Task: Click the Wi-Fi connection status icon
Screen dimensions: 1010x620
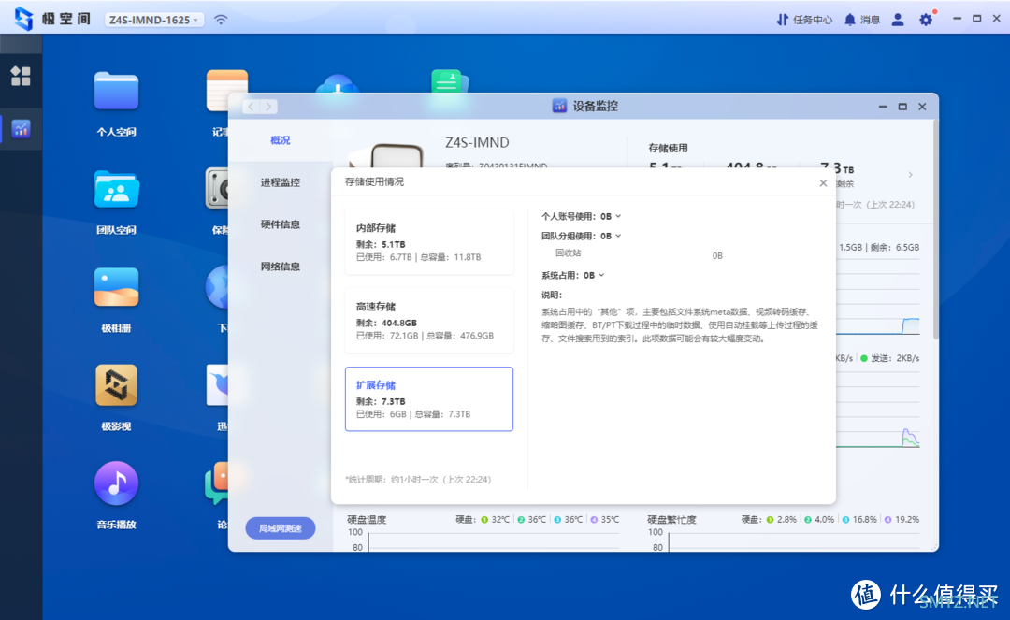Action: (221, 20)
